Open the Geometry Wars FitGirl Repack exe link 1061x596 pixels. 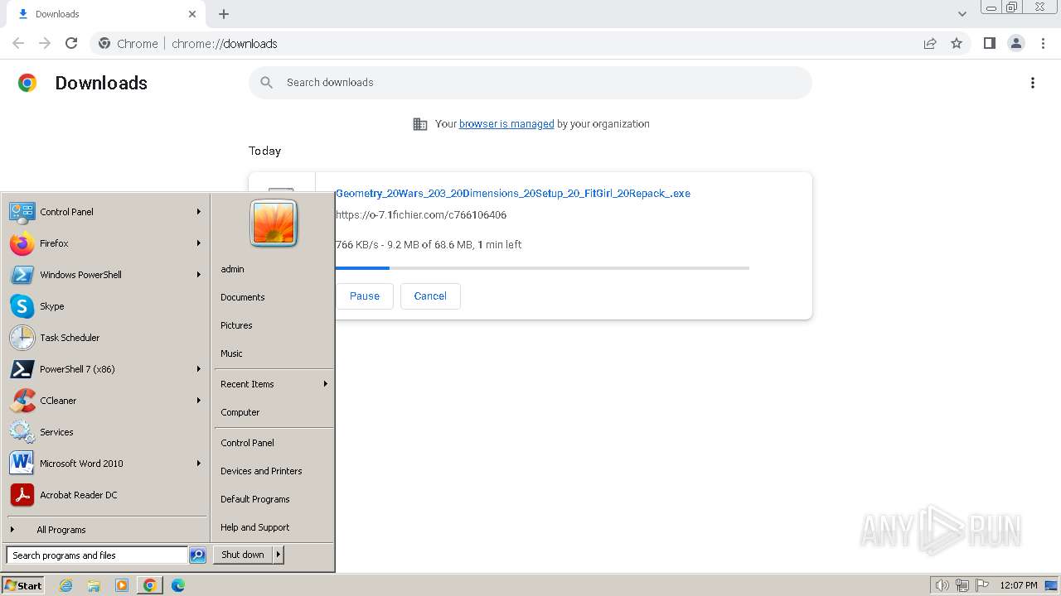513,194
